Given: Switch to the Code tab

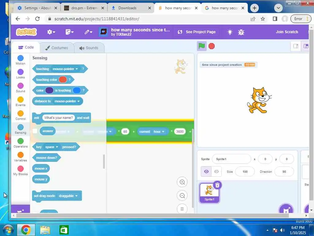Looking at the screenshot, I should tap(26, 47).
